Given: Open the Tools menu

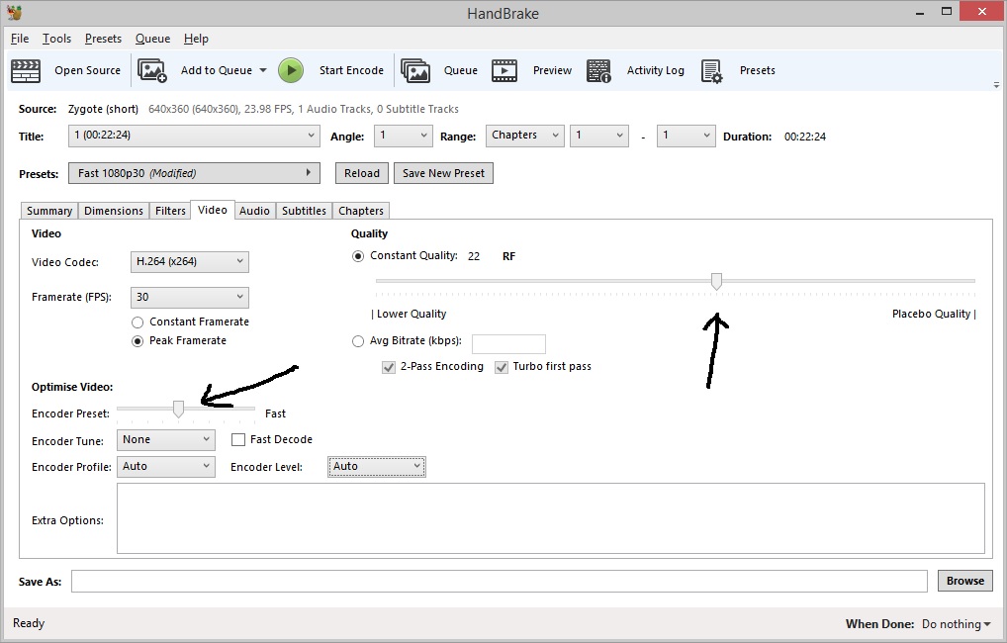Looking at the screenshot, I should tap(56, 39).
